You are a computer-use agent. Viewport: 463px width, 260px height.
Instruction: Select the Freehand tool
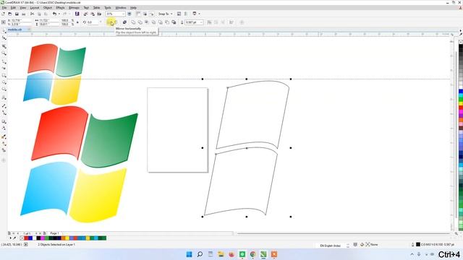4,61
